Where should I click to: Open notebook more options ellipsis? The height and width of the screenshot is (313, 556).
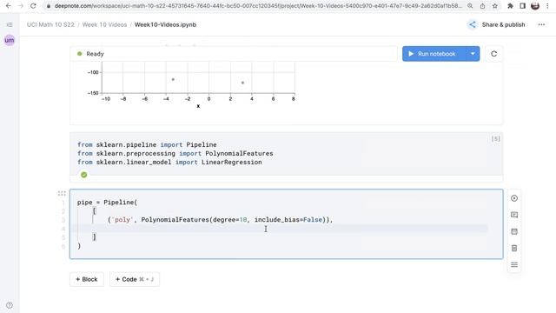[541, 24]
